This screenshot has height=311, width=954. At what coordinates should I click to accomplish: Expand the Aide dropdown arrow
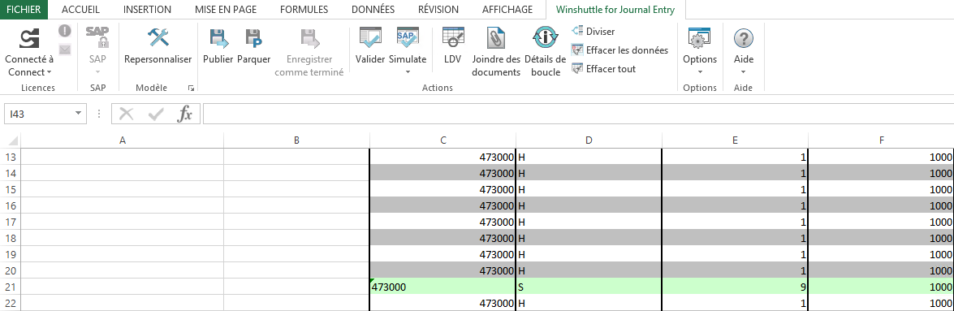point(744,72)
